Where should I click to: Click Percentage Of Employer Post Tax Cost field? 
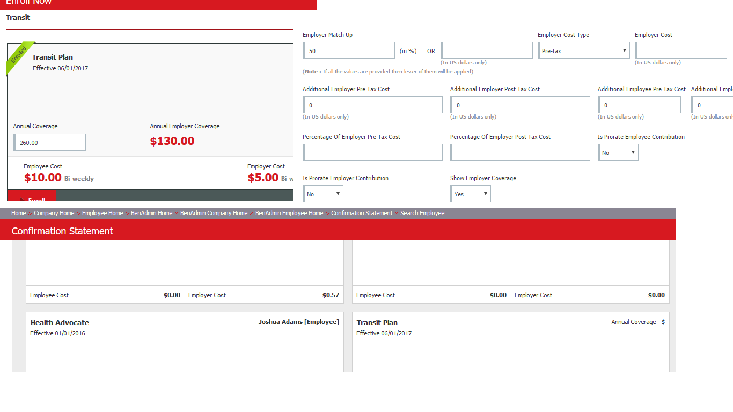click(520, 153)
